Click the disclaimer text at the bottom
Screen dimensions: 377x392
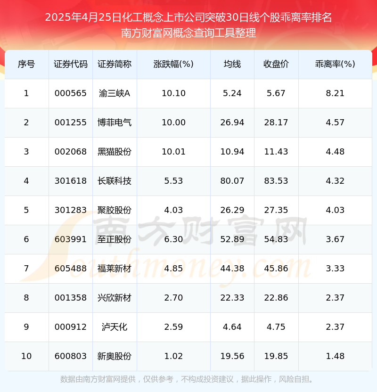pos(187,379)
